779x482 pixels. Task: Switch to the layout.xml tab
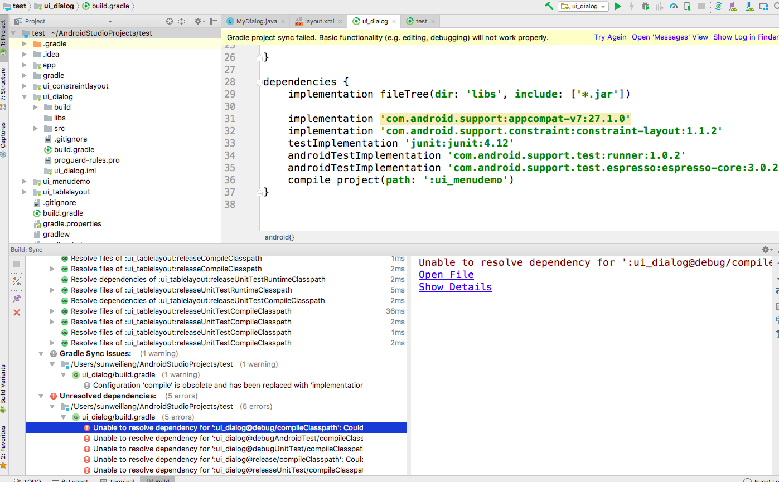[x=319, y=21]
